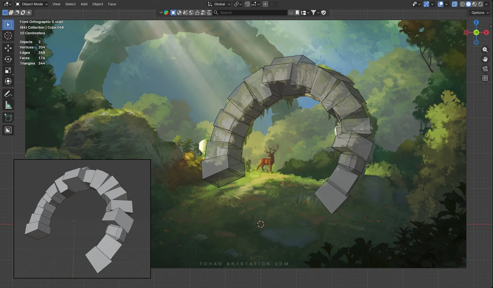Switch to material preview shading
Viewport: 493px width, 288px height.
coord(475,4)
